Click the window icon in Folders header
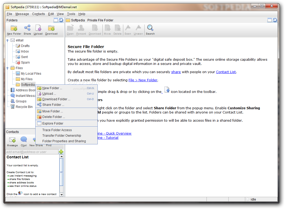Screen dimensions: 285x209 (x=56, y=20)
